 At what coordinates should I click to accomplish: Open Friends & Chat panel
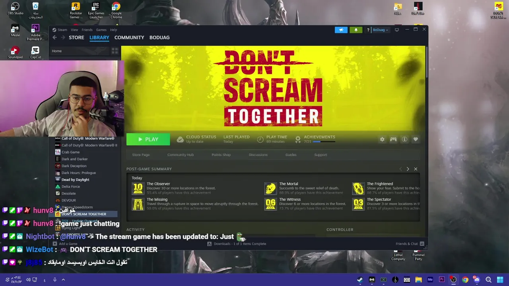click(x=410, y=244)
